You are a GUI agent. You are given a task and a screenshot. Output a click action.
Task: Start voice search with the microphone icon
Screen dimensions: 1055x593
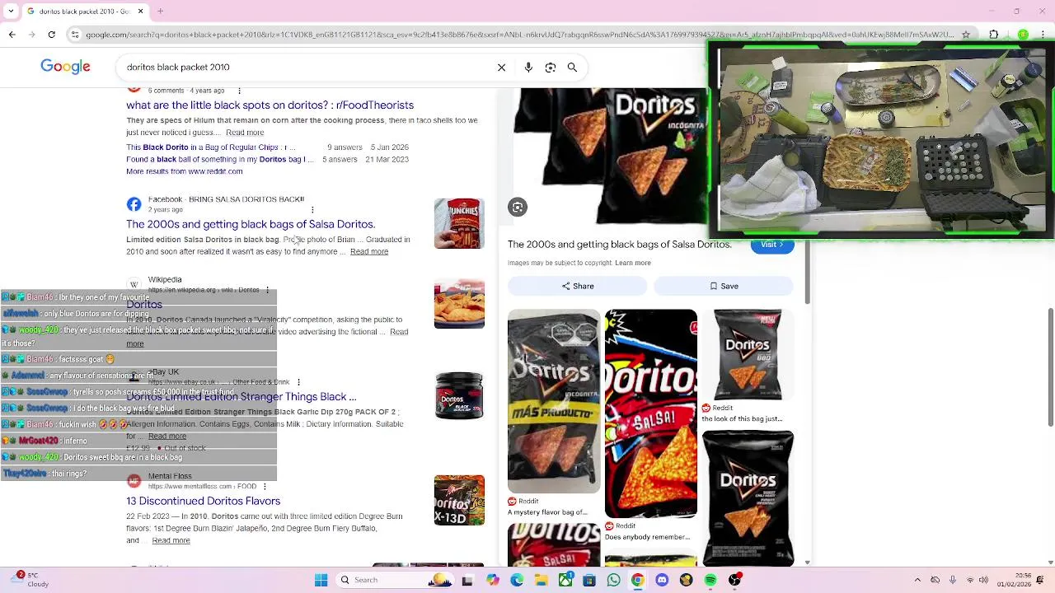tap(528, 68)
